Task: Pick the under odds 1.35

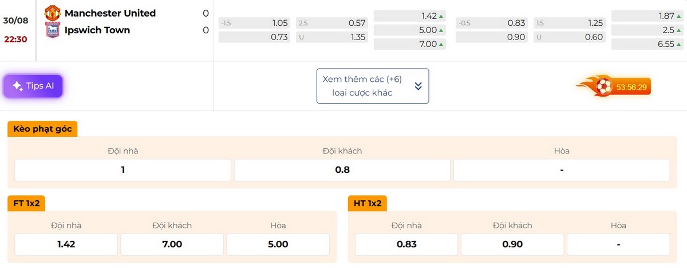Action: pos(331,37)
